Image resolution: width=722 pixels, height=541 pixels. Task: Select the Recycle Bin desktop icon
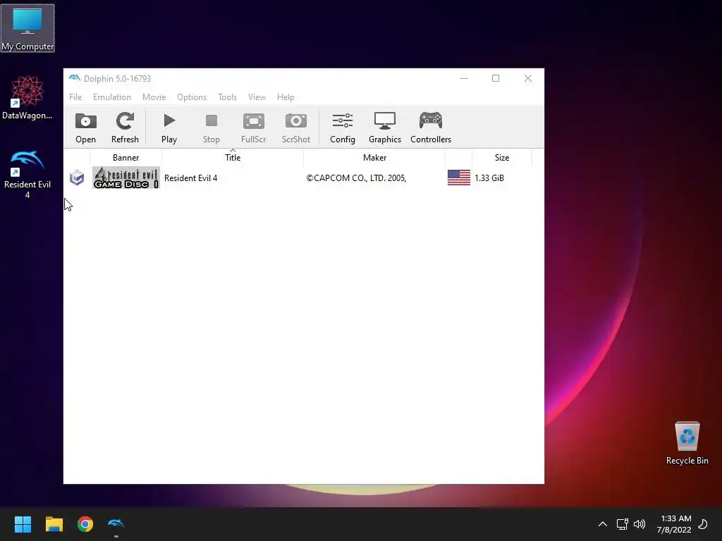click(687, 442)
